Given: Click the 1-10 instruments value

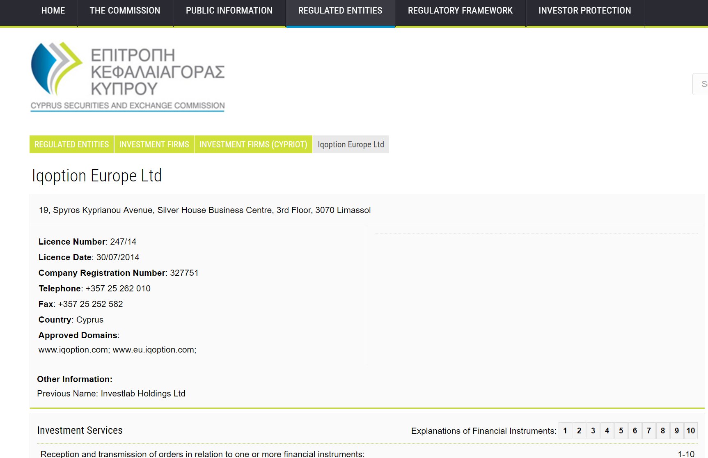Looking at the screenshot, I should pos(686,454).
